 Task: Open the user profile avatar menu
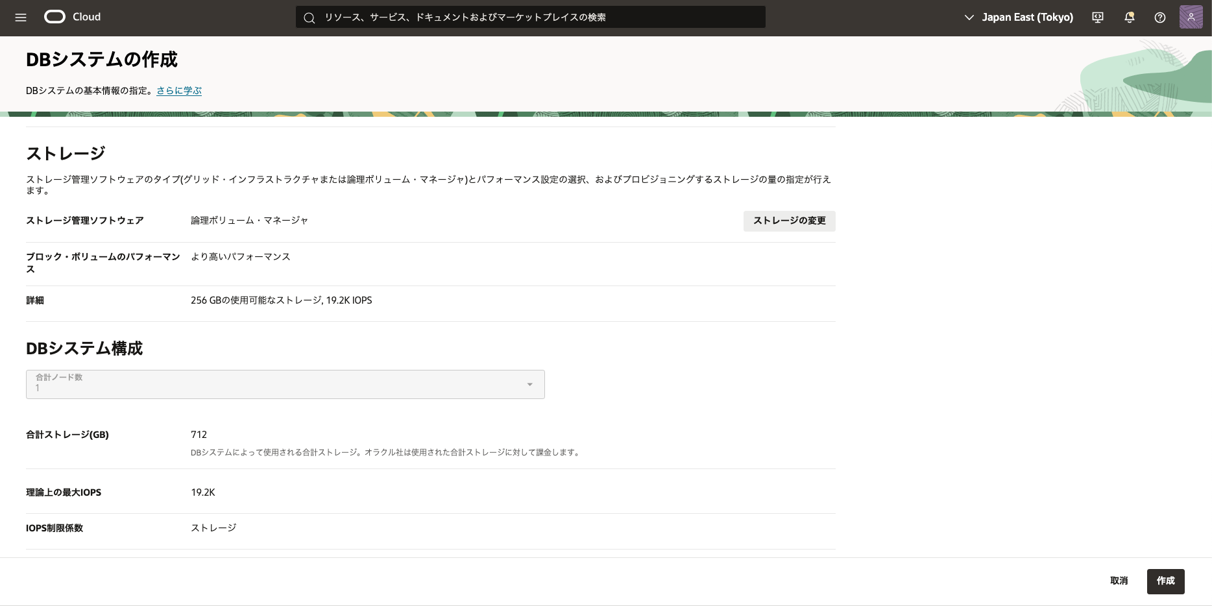coord(1191,18)
